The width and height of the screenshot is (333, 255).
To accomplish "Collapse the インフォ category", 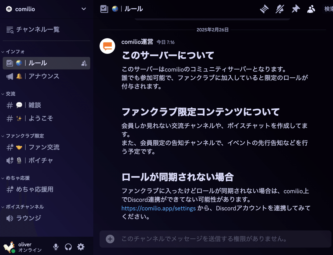I will (14, 52).
